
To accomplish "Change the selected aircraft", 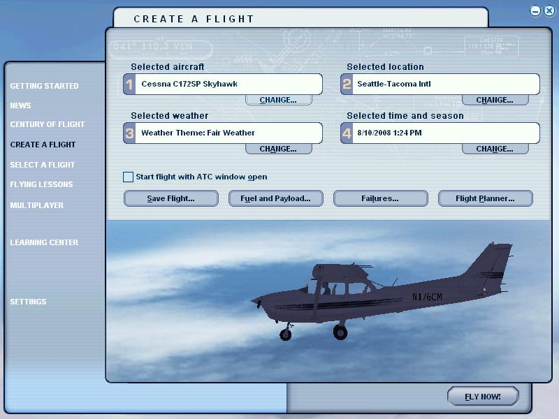I will point(278,100).
